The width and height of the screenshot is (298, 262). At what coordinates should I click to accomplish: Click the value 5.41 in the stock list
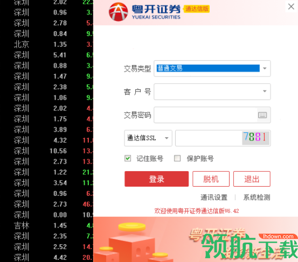click(60, 55)
